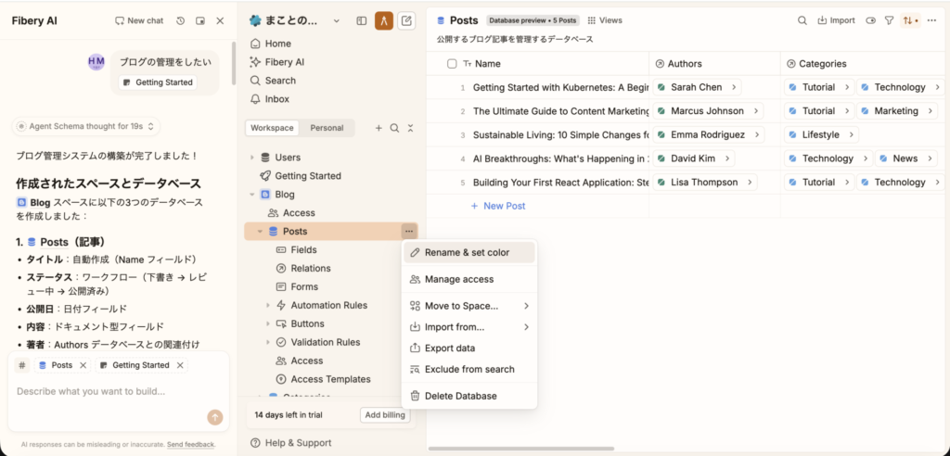950x456 pixels.
Task: Send the chat message arrow button
Action: click(214, 417)
